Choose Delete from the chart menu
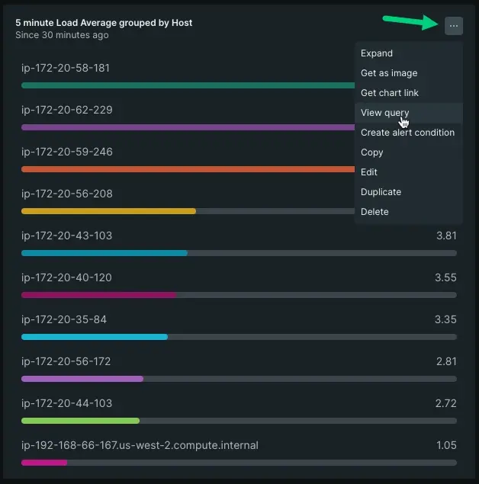Viewport: 479px width, 484px height. pos(375,212)
